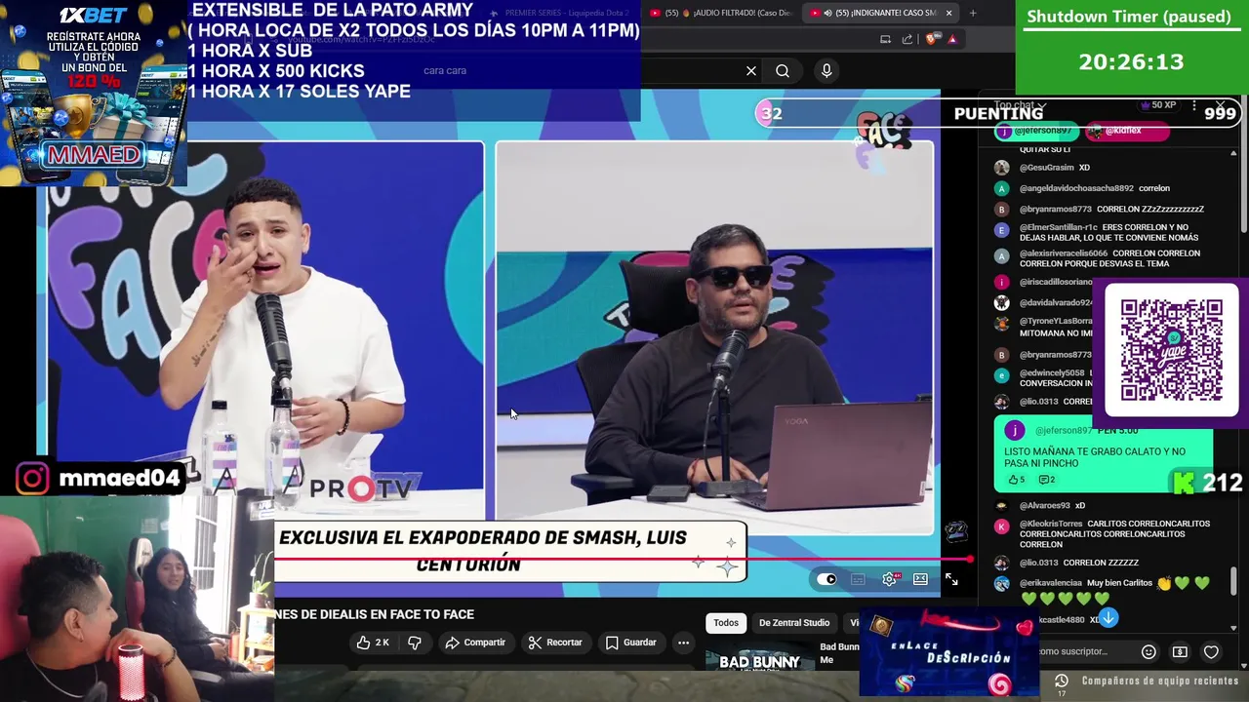This screenshot has width=1249, height=702.
Task: Open more actions three-dot menu under video
Action: 683,643
